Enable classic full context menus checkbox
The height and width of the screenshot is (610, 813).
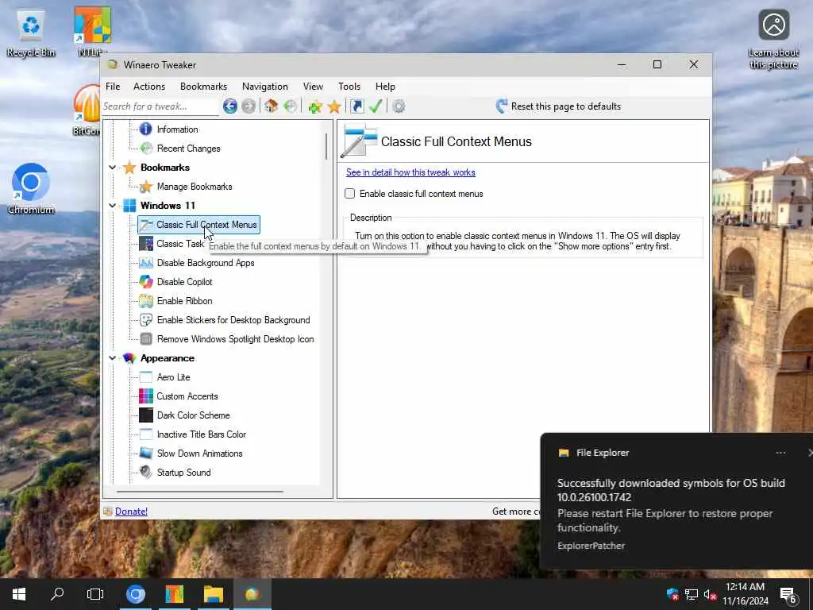[350, 194]
